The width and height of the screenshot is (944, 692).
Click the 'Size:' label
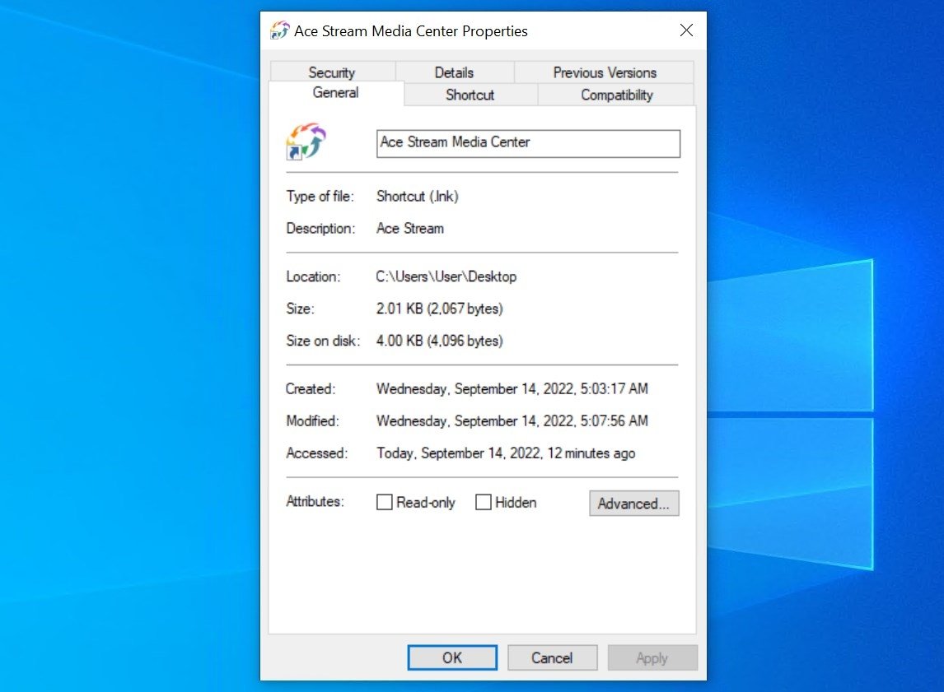coord(301,309)
